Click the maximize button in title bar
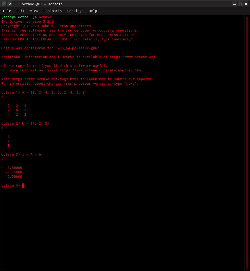 point(240,4)
